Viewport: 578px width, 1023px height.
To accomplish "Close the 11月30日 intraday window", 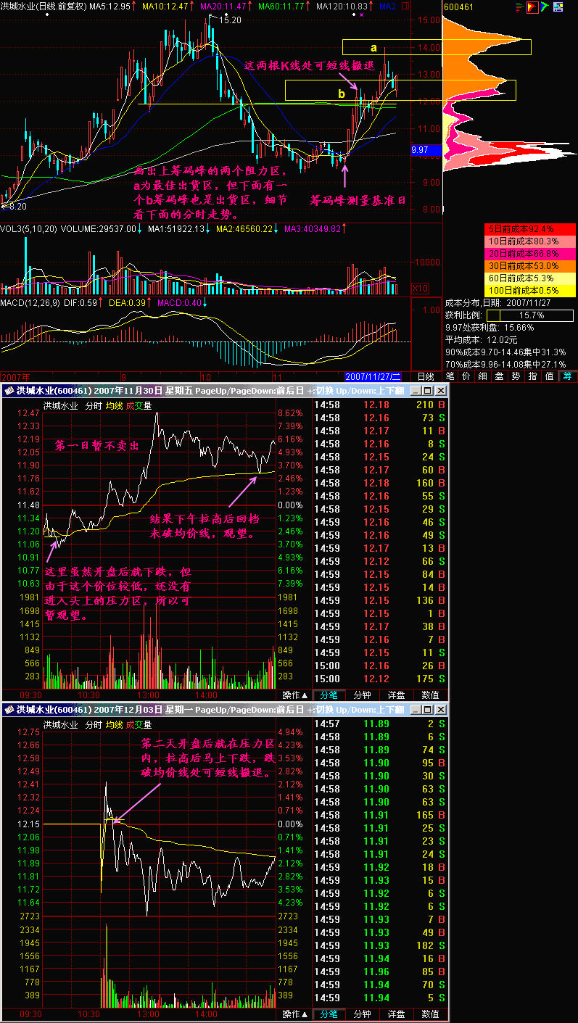I will pos(442,391).
